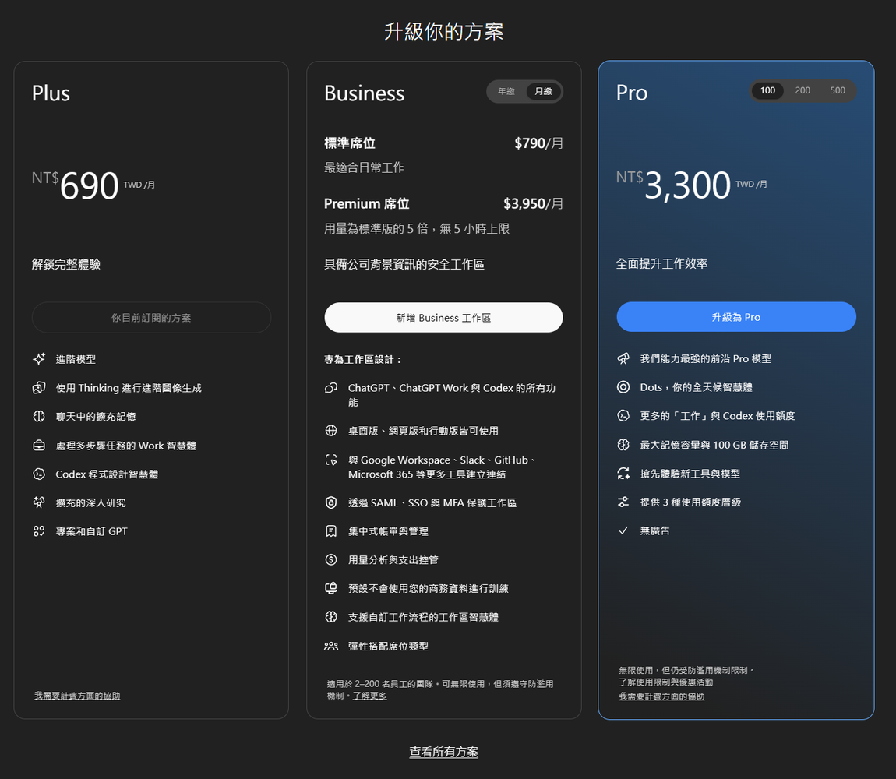Click 新增 Business 工作區 button
This screenshot has width=896, height=779.
tap(443, 317)
